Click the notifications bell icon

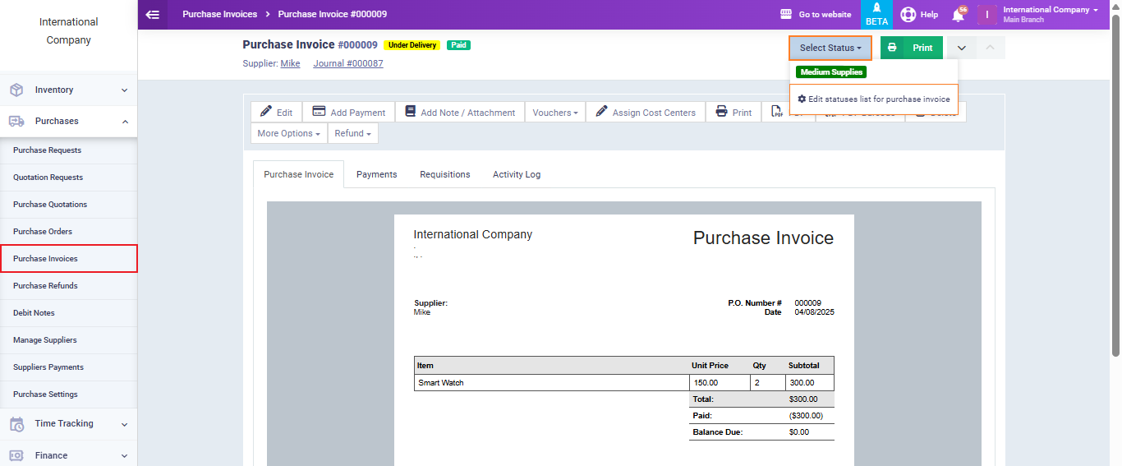click(958, 15)
